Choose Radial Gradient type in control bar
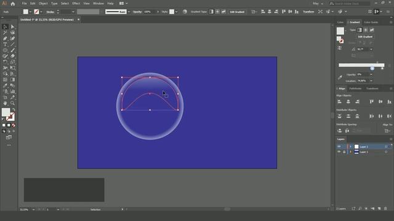 point(217,12)
